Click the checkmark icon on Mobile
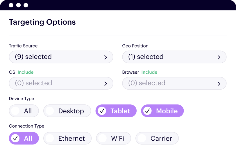Image resolution: width=236 pixels, height=156 pixels. [x=148, y=111]
